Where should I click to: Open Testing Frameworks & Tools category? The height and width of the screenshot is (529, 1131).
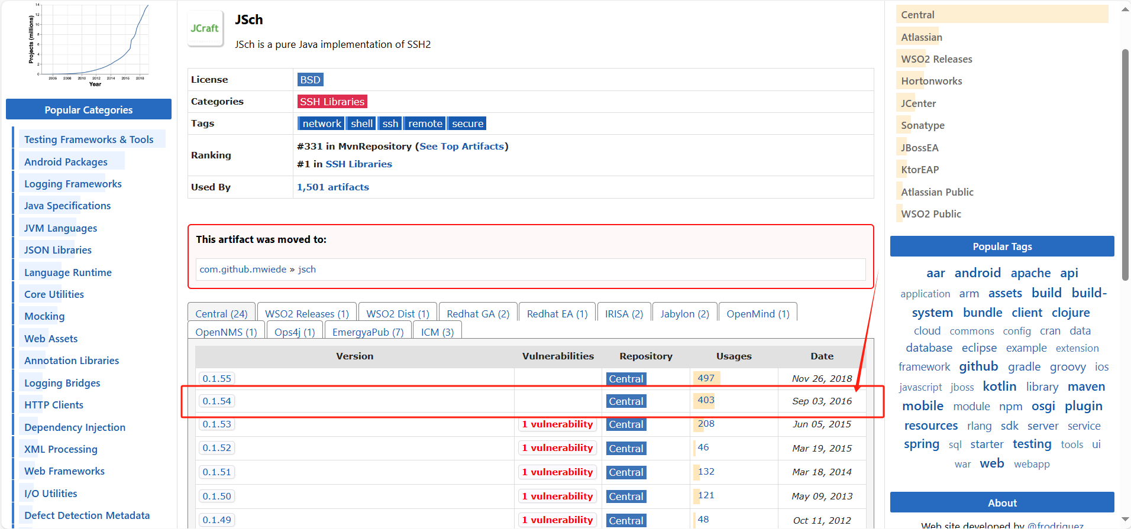click(89, 139)
